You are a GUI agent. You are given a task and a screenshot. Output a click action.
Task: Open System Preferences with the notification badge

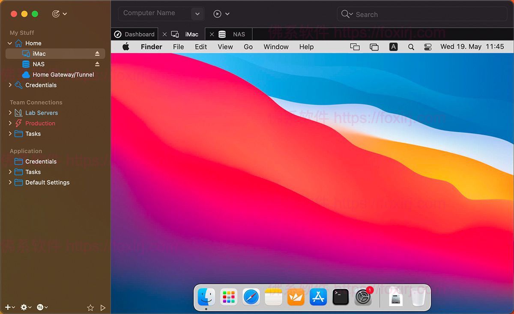(x=363, y=297)
